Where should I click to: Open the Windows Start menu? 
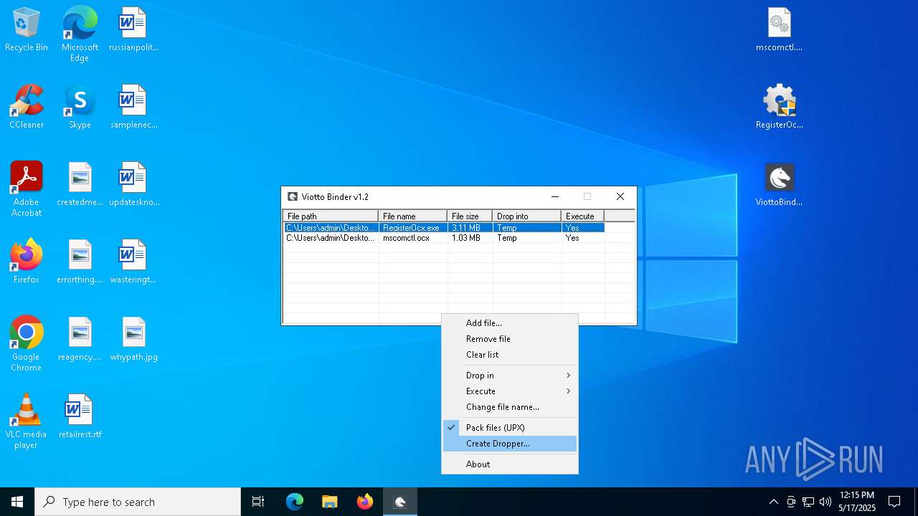pos(17,502)
